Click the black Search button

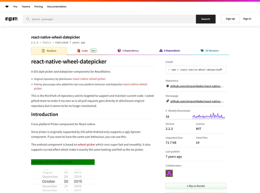[206, 19]
